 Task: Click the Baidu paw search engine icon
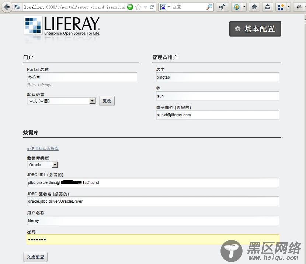(x=163, y=7)
